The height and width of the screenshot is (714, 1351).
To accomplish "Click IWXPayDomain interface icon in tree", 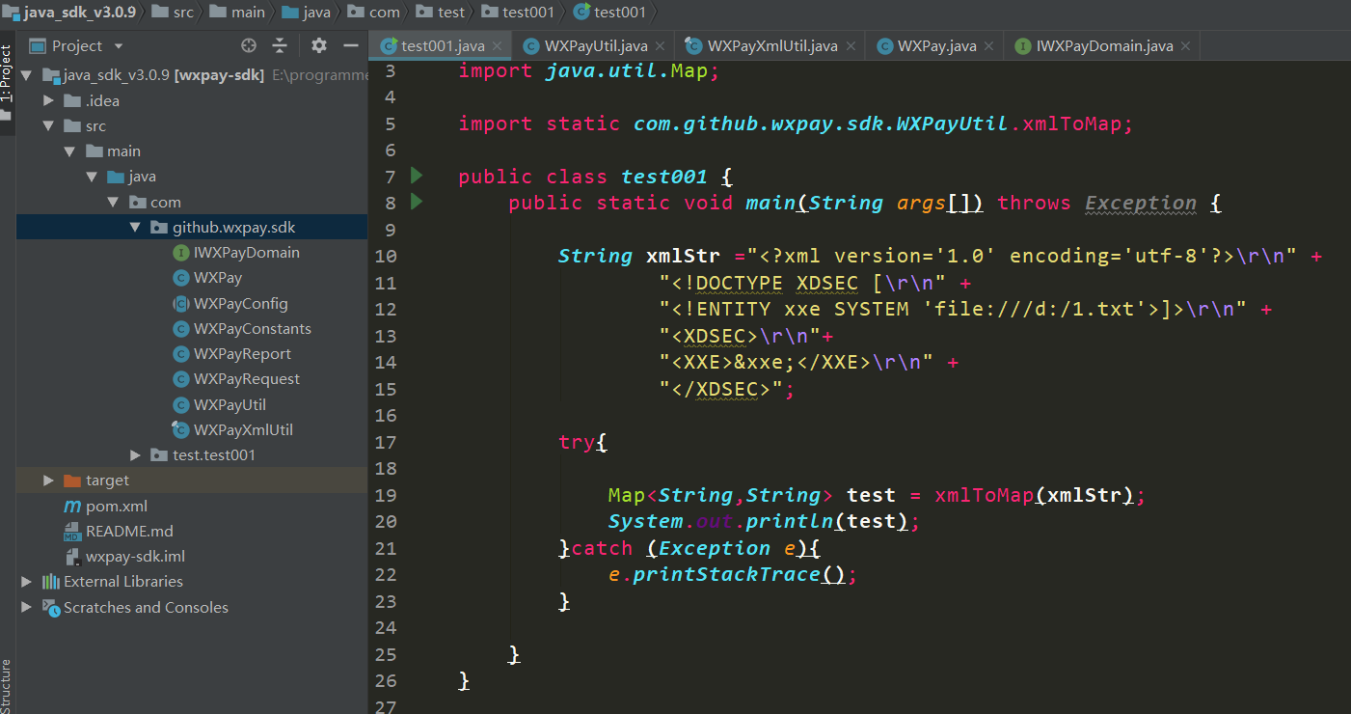I will click(x=180, y=253).
